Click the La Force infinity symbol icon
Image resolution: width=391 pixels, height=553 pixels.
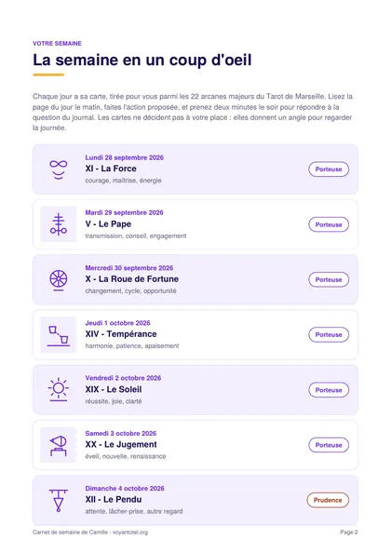click(x=58, y=169)
